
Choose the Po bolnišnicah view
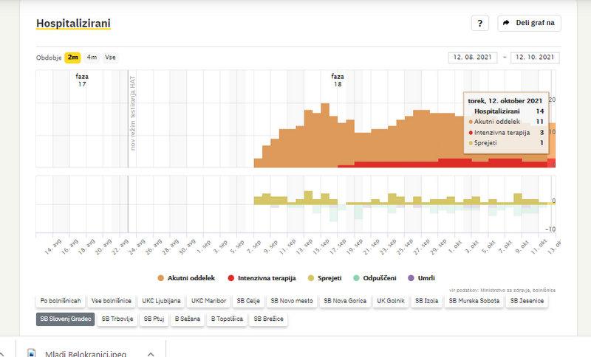coord(61,301)
